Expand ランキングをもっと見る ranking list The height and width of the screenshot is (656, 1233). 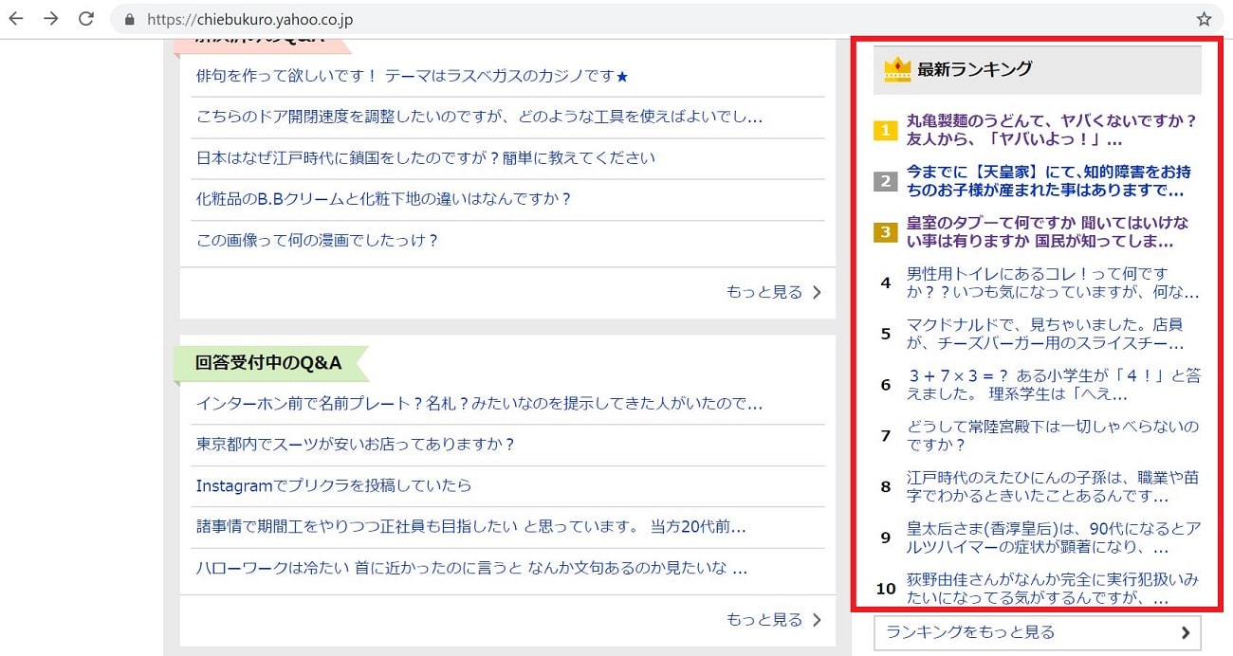pyautogui.click(x=1037, y=632)
